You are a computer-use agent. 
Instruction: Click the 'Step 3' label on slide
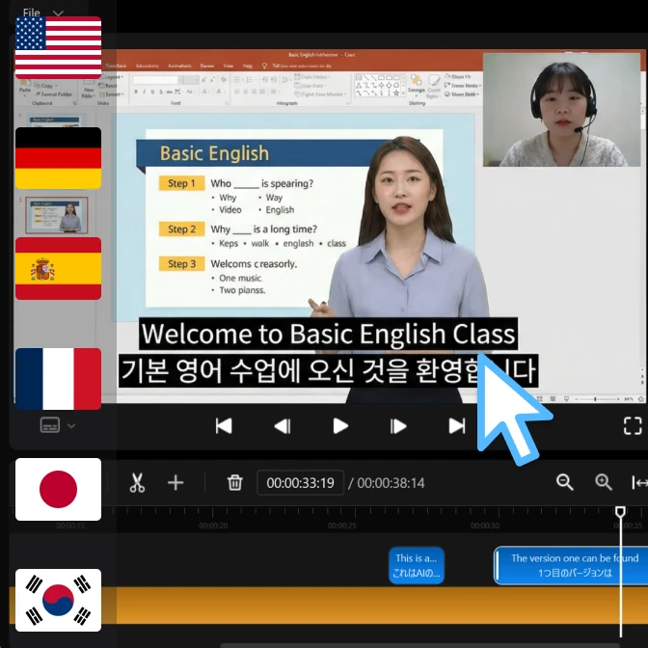[x=181, y=263]
